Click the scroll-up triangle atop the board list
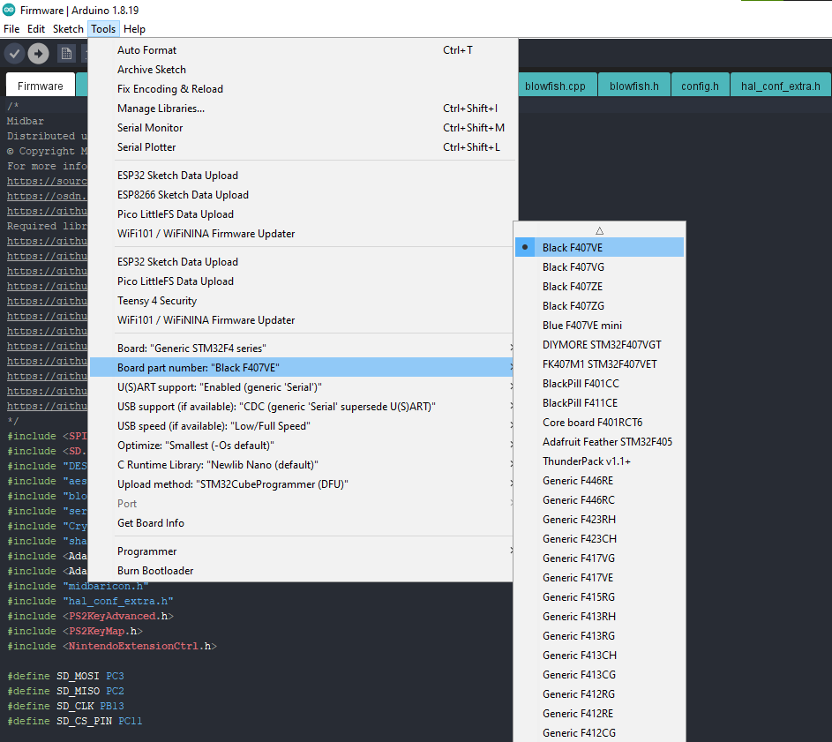The image size is (832, 742). 600,230
